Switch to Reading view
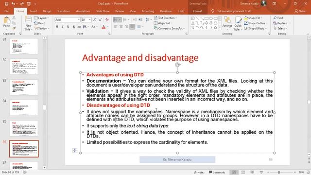Image resolution: width=311 pixels, height=175 pixels. click(x=252, y=172)
